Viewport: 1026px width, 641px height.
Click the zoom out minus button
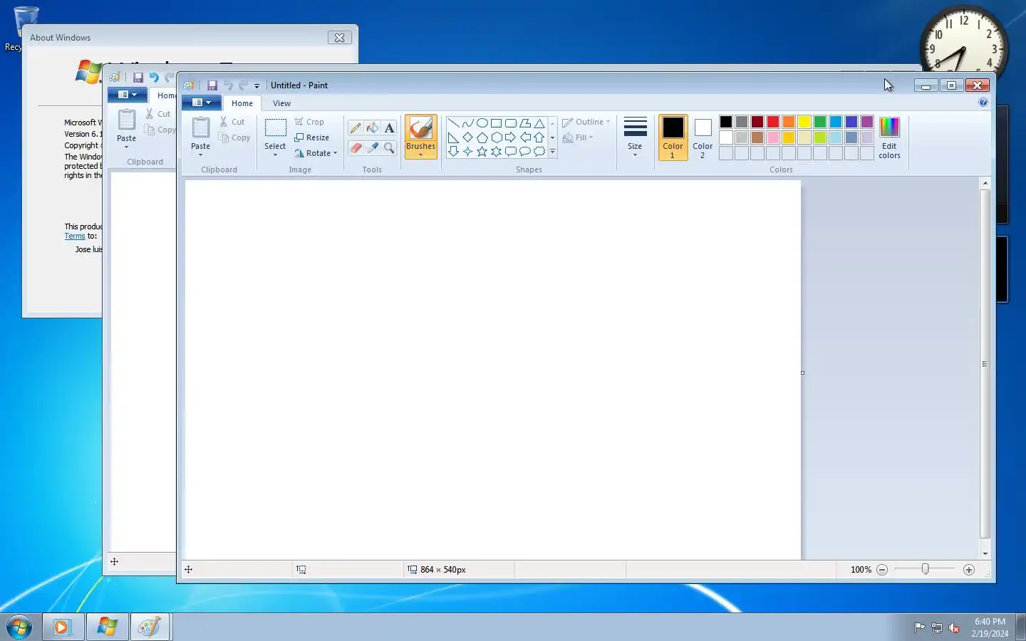tap(882, 570)
